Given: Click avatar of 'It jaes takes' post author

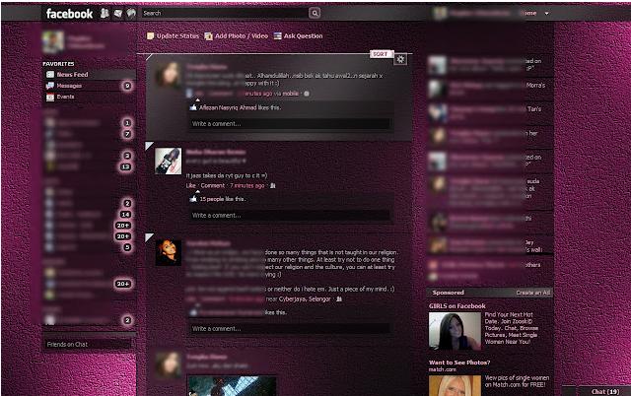Looking at the screenshot, I should coord(169,161).
